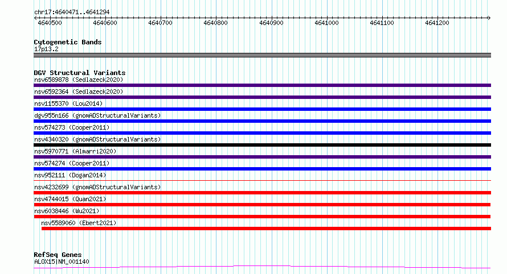This screenshot has width=507, height=274.
Task: Open the DGV Structural Variants track heading
Action: [x=80, y=73]
